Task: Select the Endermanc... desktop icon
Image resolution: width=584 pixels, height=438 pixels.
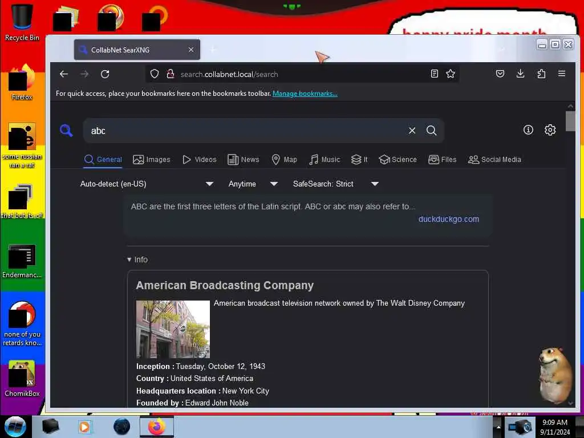Action: pos(22,261)
